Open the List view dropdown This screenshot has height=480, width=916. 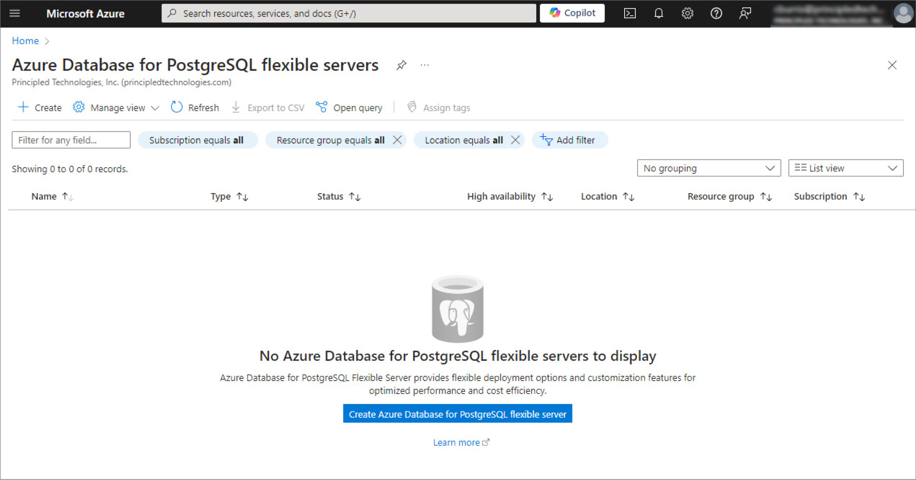click(846, 168)
